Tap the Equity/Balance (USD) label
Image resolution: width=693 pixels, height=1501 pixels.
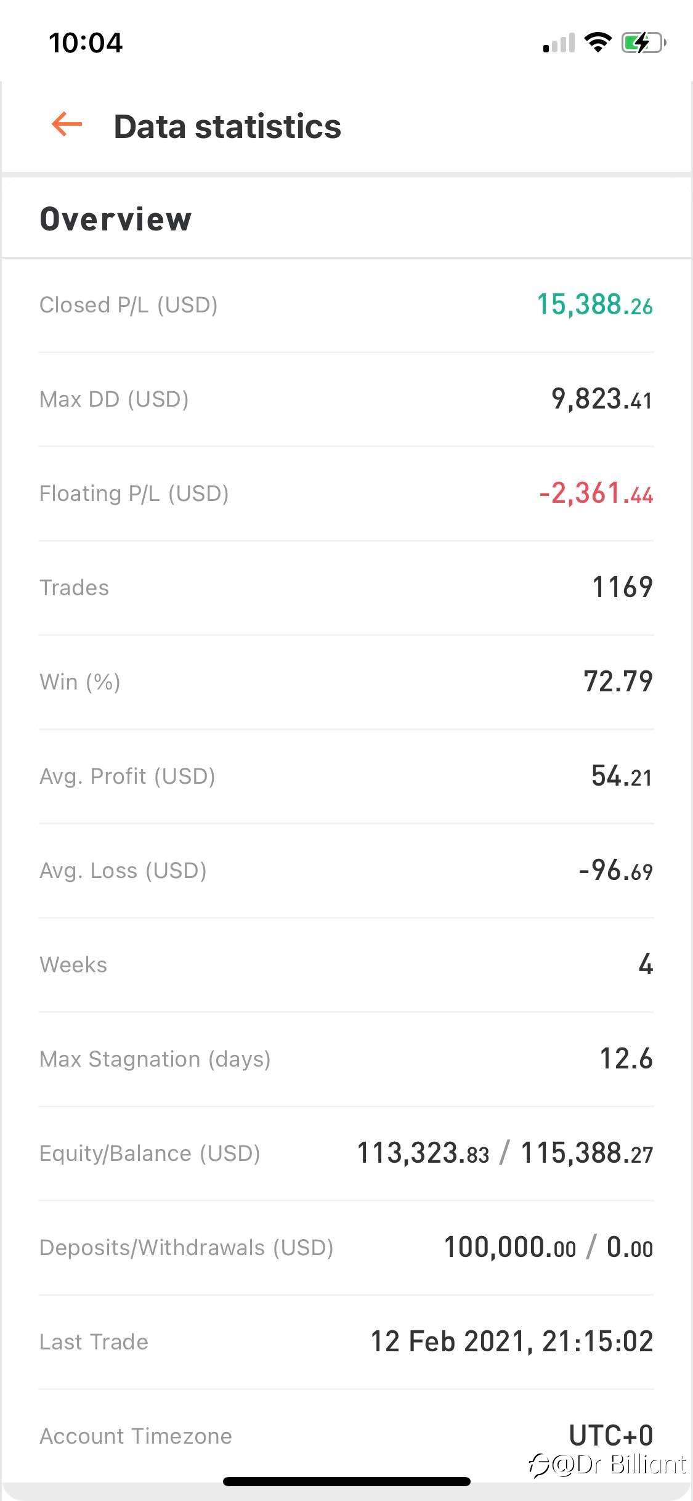click(x=150, y=1153)
